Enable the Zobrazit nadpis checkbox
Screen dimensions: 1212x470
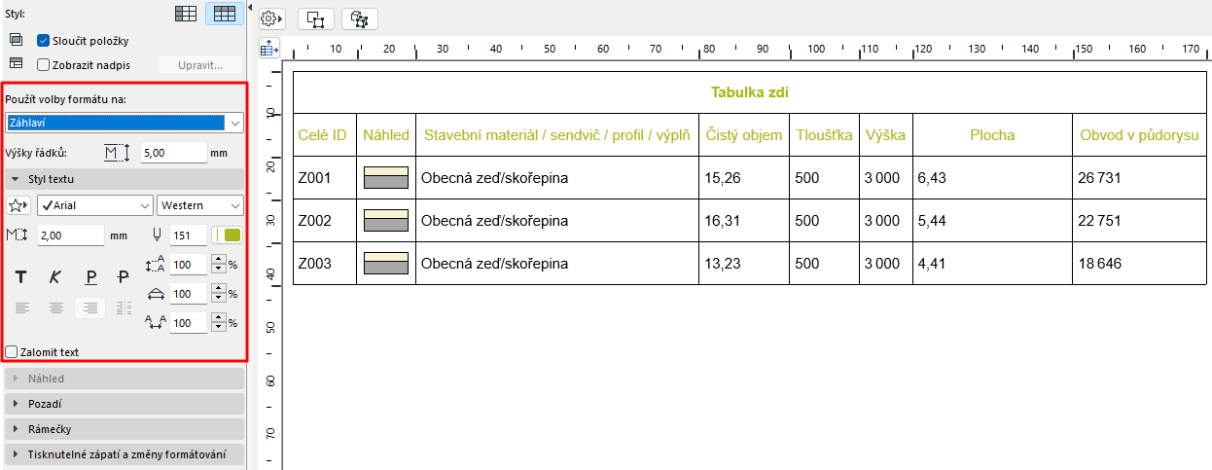pyautogui.click(x=43, y=65)
